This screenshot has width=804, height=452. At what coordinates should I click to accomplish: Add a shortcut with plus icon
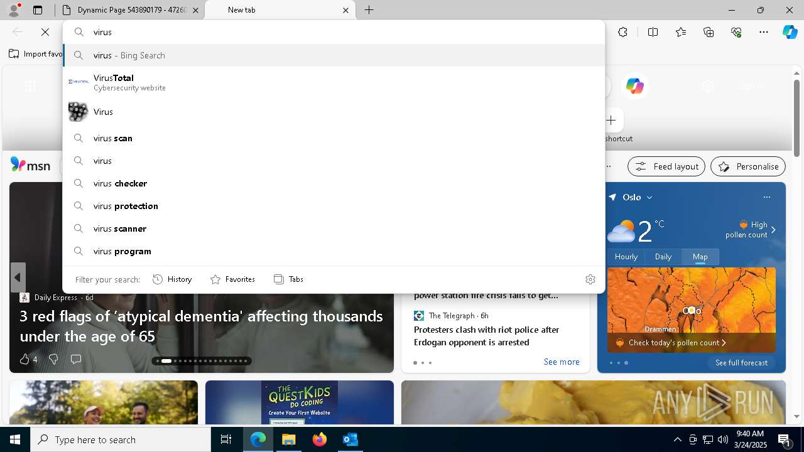[x=611, y=120]
